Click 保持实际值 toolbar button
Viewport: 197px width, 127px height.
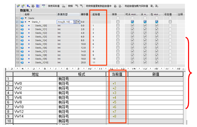click(x=53, y=6)
